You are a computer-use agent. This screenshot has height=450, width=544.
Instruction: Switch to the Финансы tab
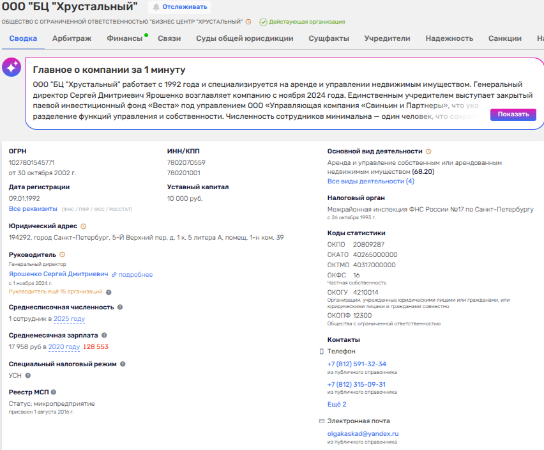point(125,38)
